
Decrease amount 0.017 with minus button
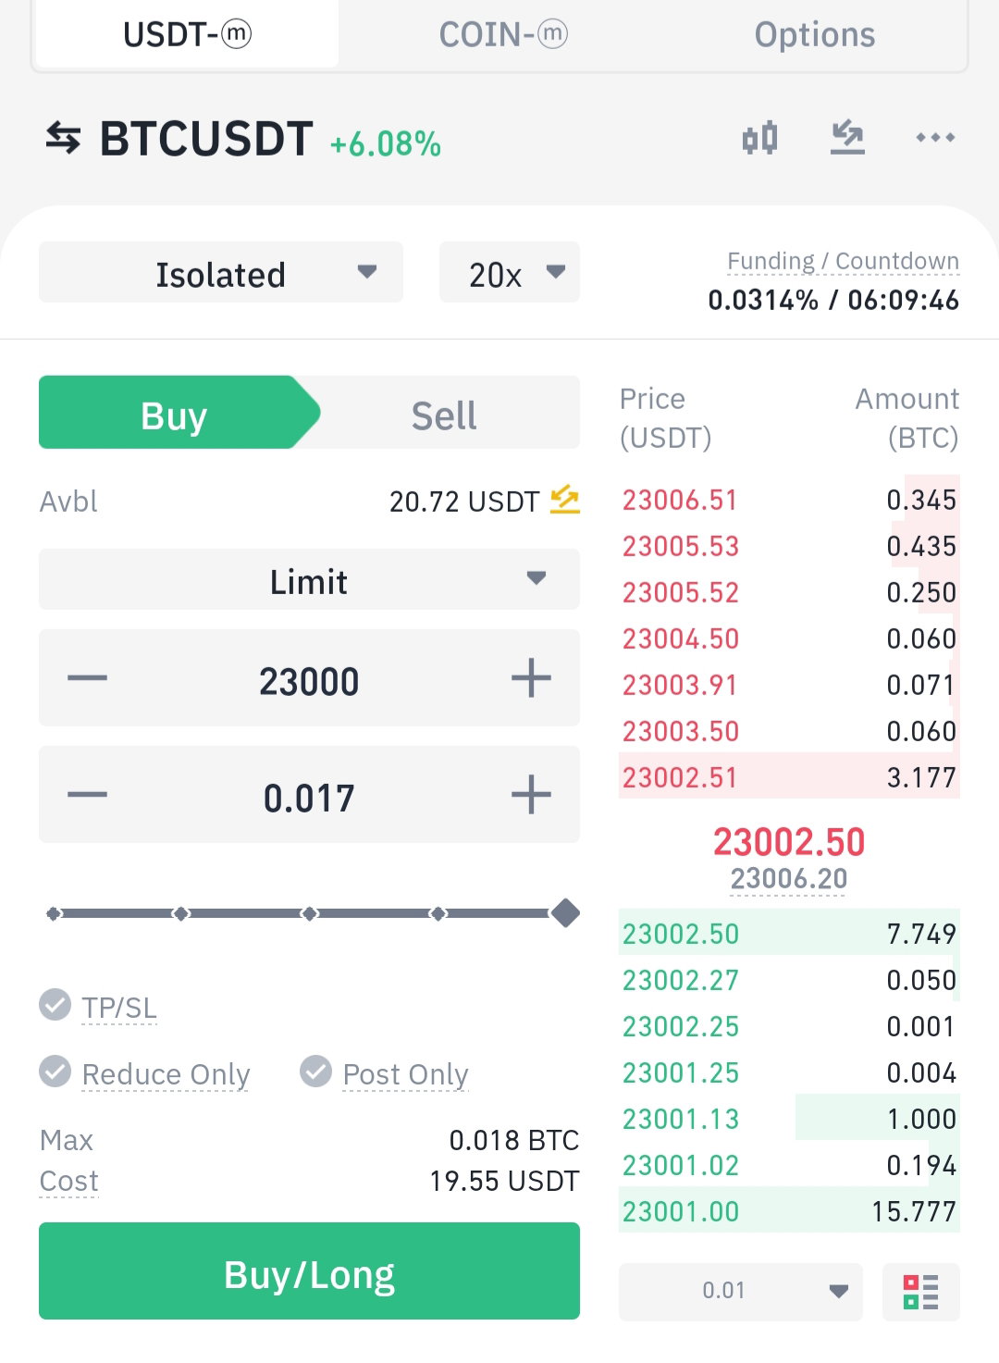(x=88, y=795)
